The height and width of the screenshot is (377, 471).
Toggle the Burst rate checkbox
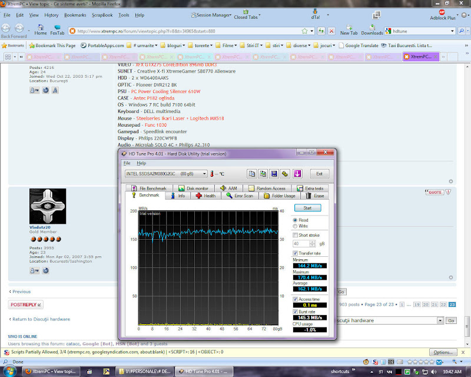point(296,311)
